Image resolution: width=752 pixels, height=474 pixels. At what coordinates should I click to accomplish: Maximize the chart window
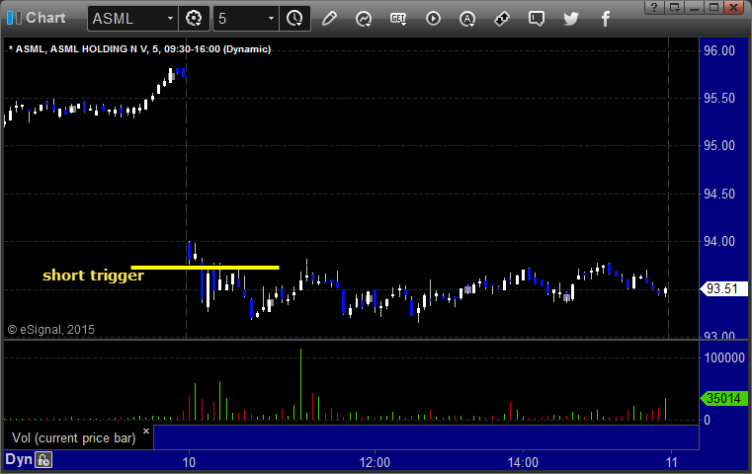click(x=713, y=7)
